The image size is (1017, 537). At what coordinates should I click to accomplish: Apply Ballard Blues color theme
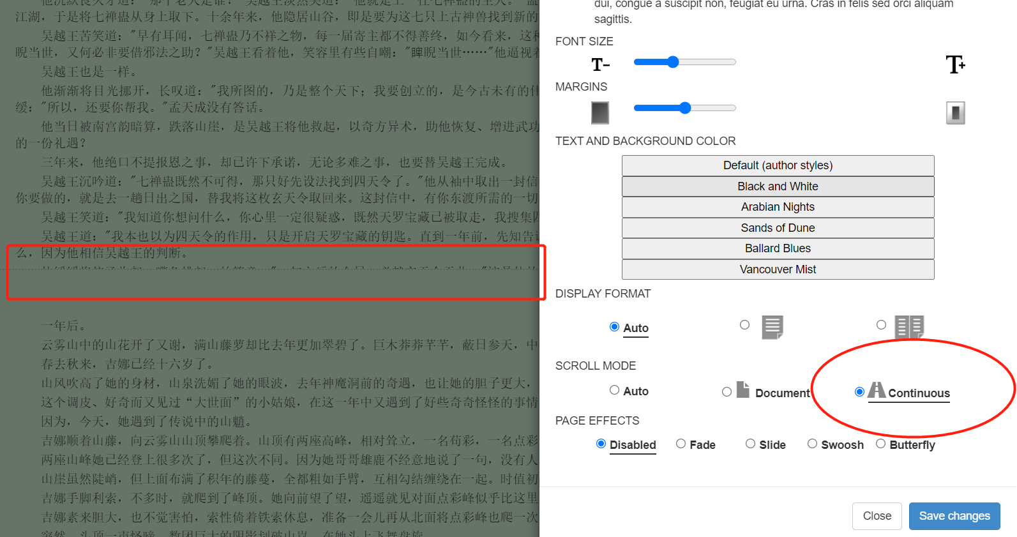click(778, 248)
